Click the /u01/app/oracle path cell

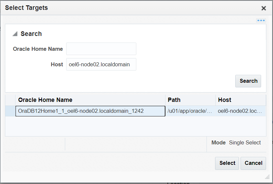[x=190, y=111]
